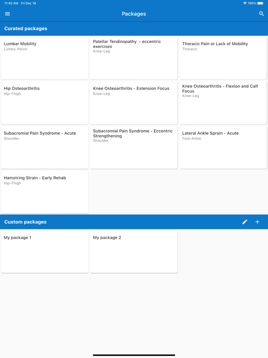268x358 pixels.
Task: Open Lateral Ankle Sprain - Acute package
Action: [x=223, y=148]
